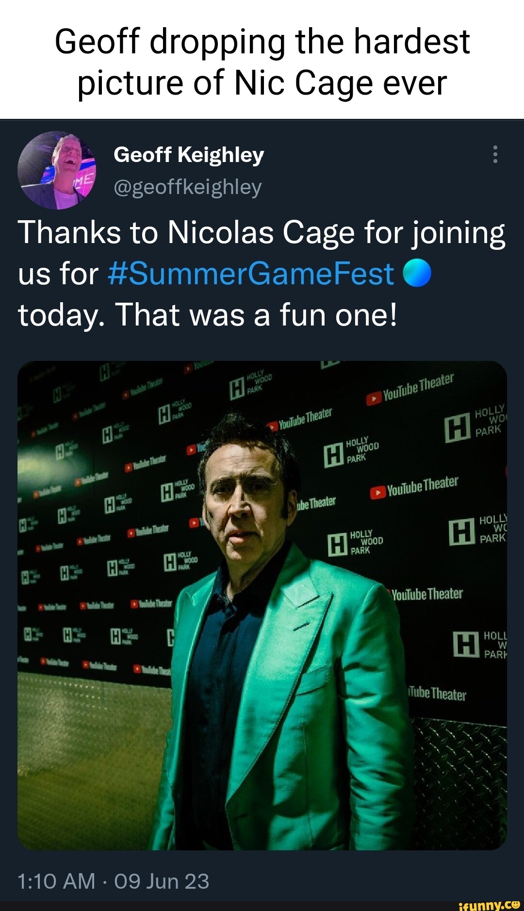
Task: Select the Geoff Keighley display name
Action: [x=189, y=155]
